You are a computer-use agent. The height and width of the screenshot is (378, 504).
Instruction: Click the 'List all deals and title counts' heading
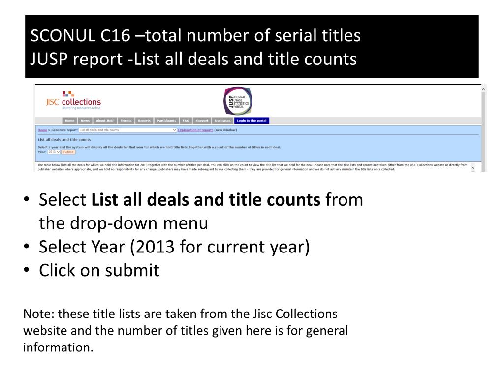pyautogui.click(x=64, y=139)
